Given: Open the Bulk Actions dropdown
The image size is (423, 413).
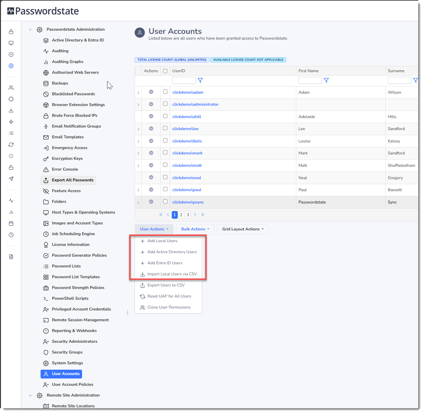Looking at the screenshot, I should [x=195, y=229].
